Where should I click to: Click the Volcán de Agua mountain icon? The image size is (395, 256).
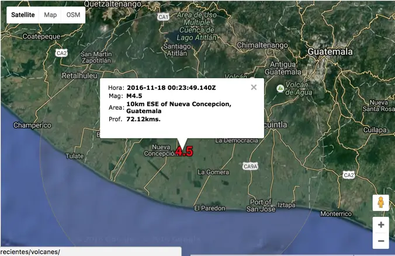[x=280, y=88]
